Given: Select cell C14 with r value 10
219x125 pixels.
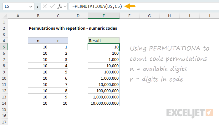Looking at the screenshot, I should click(58, 103).
